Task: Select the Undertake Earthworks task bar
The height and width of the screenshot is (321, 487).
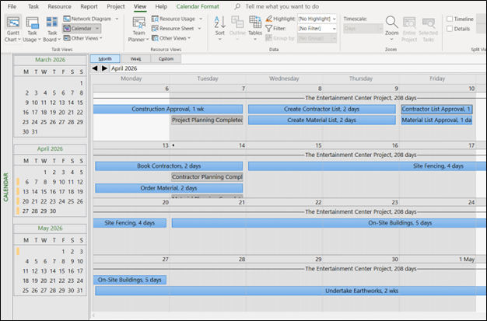Action: point(285,290)
